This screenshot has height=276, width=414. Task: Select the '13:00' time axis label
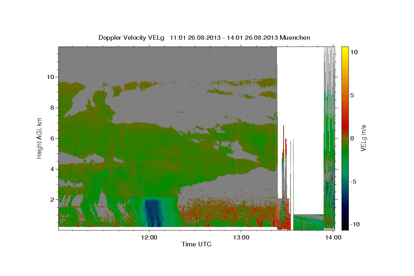click(x=241, y=237)
